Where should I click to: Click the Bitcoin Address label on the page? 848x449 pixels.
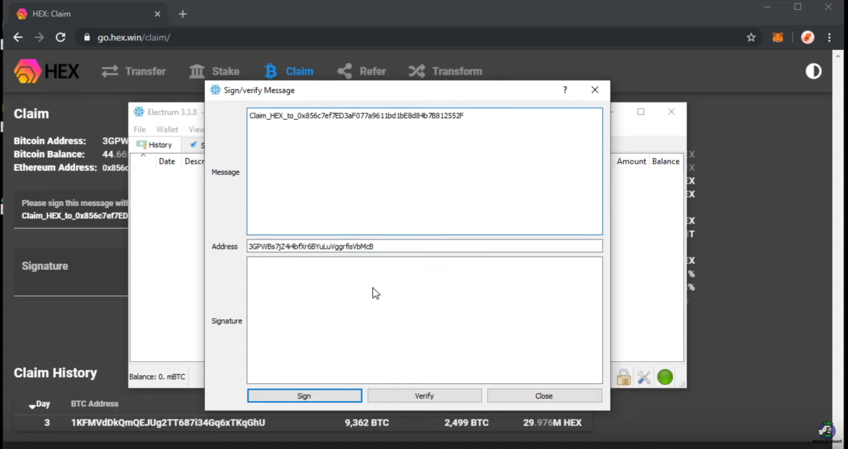coord(50,141)
